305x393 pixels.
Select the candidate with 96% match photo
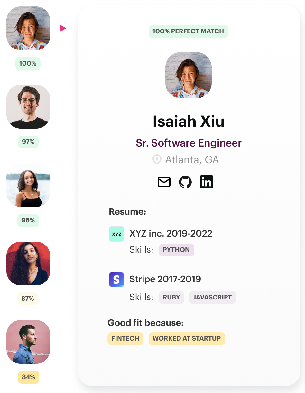28,185
